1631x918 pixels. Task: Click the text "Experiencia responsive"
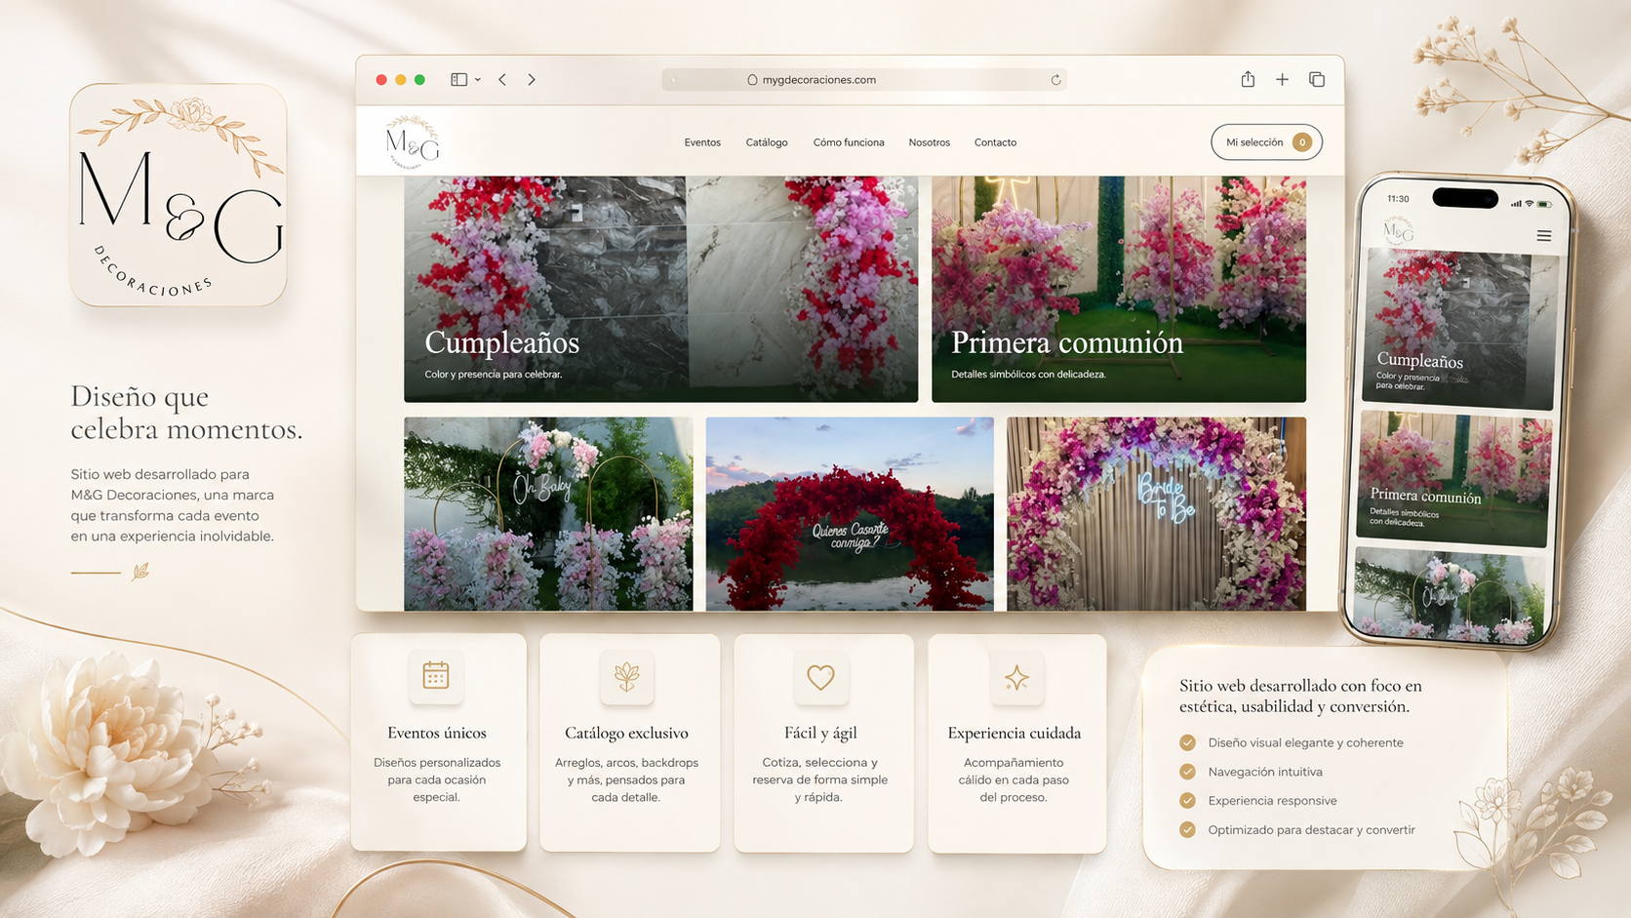[1272, 801]
